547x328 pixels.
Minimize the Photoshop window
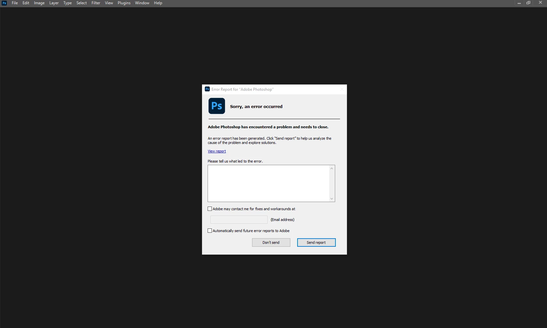[519, 3]
